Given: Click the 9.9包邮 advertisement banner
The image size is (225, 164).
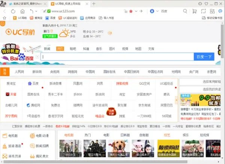Looking at the screenshot, I should (200, 100).
